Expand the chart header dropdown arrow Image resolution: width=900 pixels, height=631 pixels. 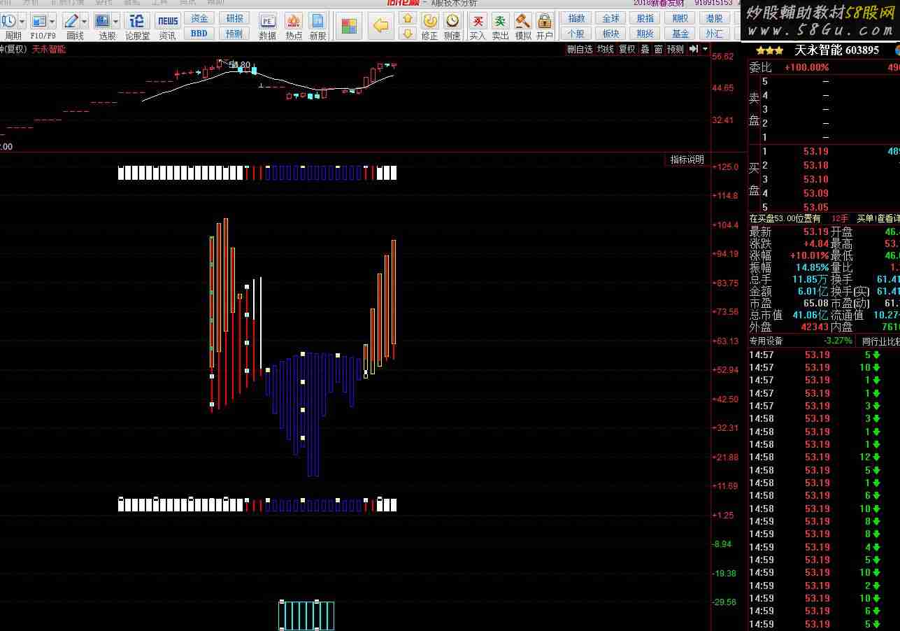pyautogui.click(x=705, y=50)
